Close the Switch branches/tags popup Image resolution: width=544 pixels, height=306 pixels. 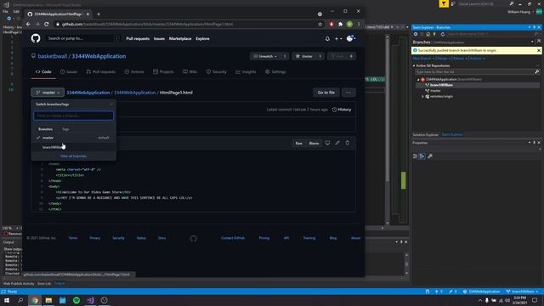111,104
